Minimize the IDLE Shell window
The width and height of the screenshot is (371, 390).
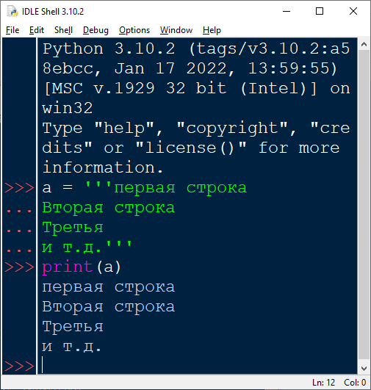[x=287, y=12]
